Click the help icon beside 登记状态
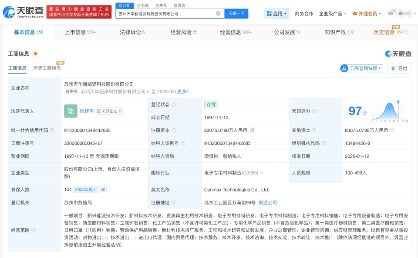The width and height of the screenshot is (418, 258). [x=174, y=104]
